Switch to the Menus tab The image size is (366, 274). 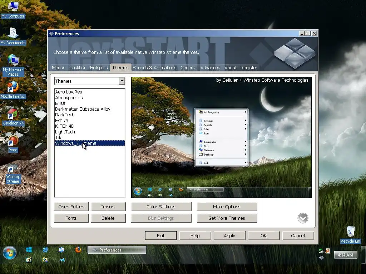tap(58, 67)
